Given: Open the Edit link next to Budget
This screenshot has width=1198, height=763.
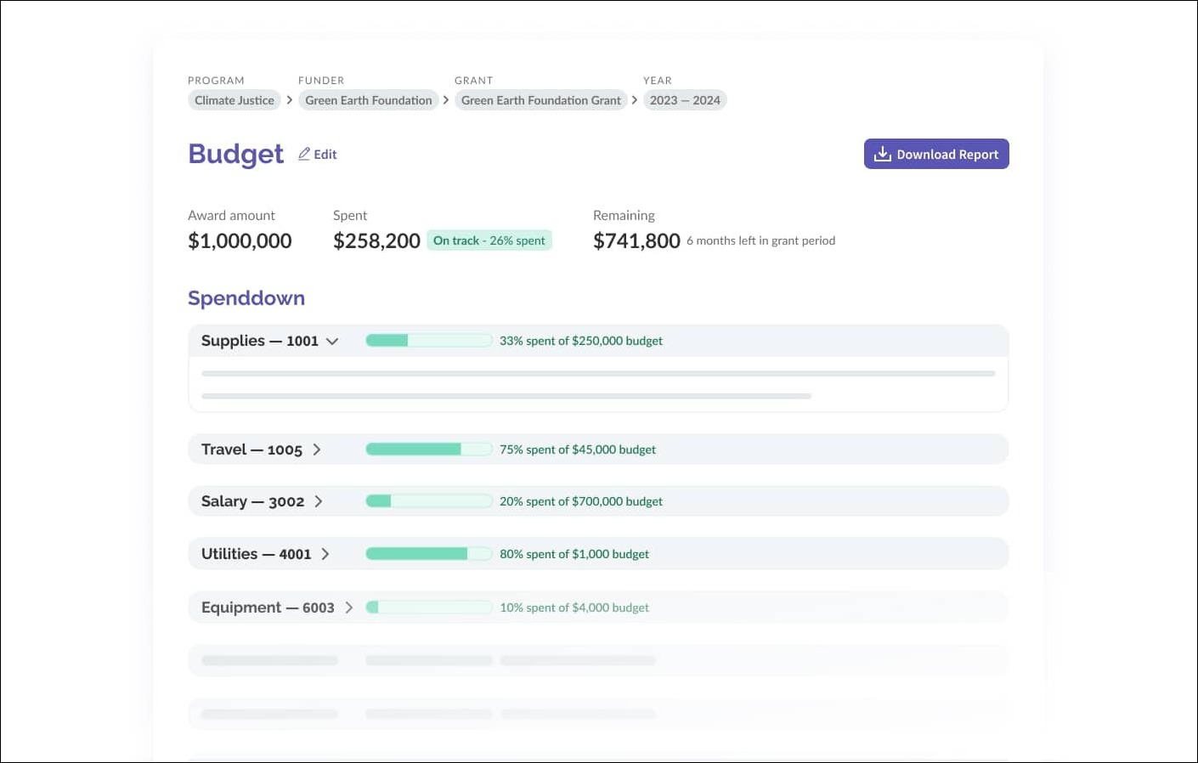Looking at the screenshot, I should click(324, 154).
